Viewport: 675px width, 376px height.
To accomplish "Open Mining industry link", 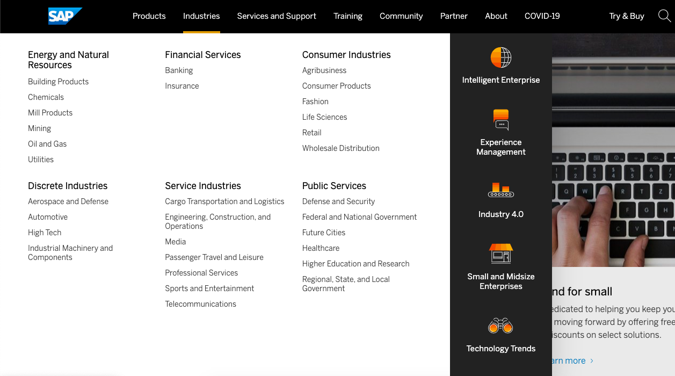I will (39, 128).
